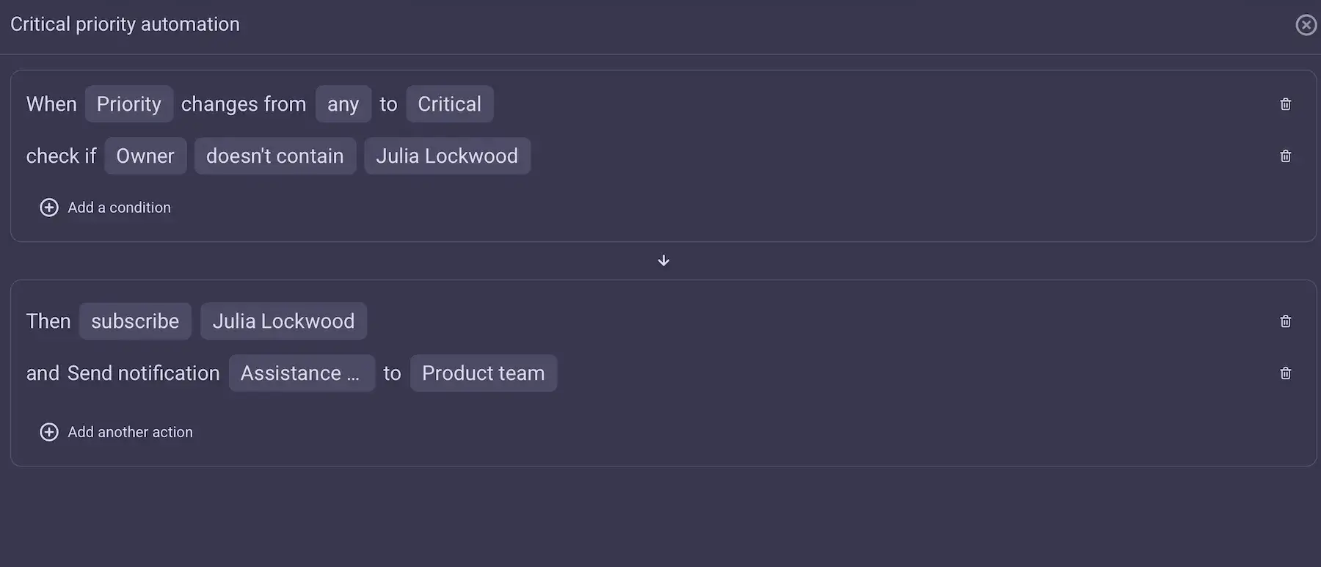Delete the subscribe action with the trash icon

pos(1285,321)
